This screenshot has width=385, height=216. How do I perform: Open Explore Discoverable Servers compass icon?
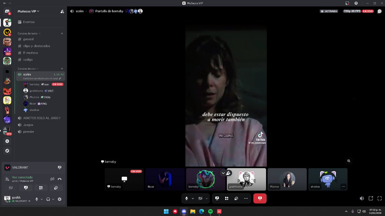tap(7, 150)
